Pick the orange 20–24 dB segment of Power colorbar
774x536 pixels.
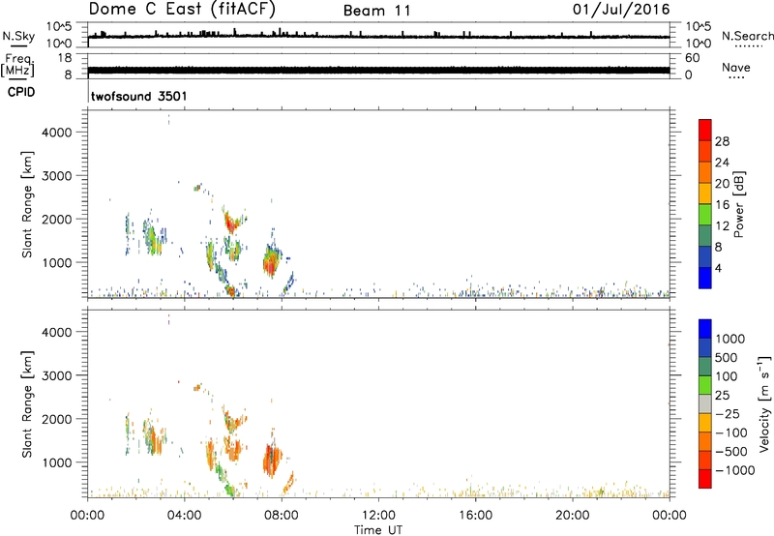(x=705, y=173)
